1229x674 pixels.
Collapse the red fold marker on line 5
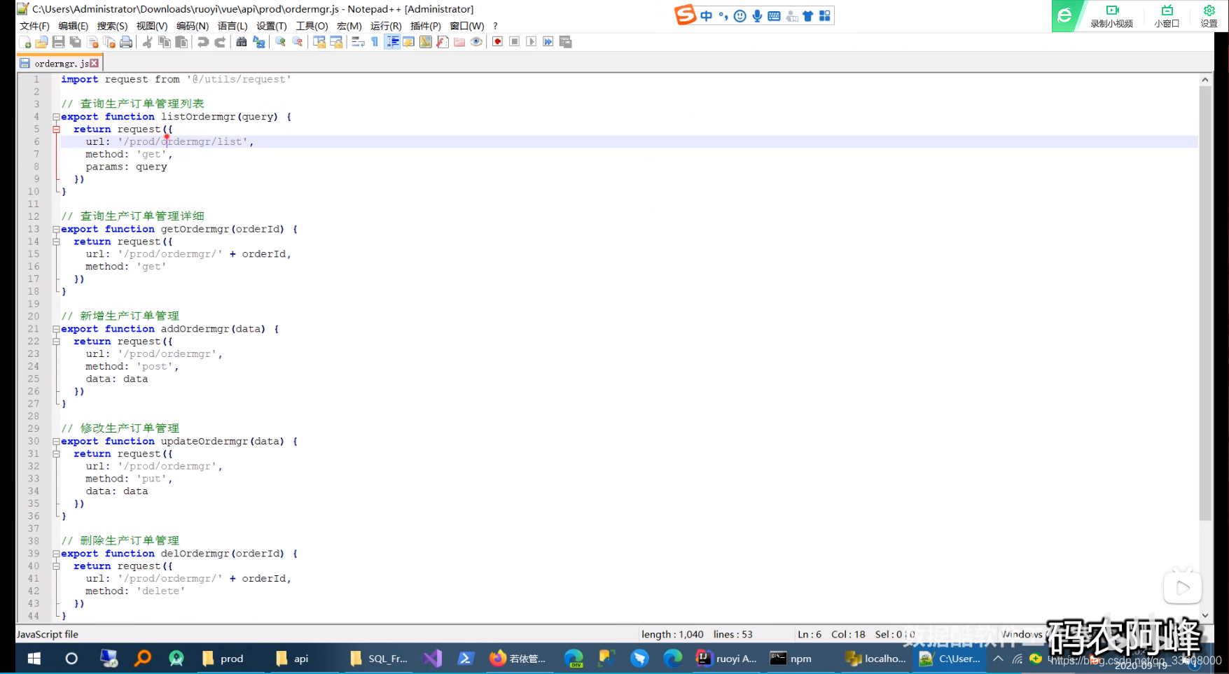pos(56,129)
